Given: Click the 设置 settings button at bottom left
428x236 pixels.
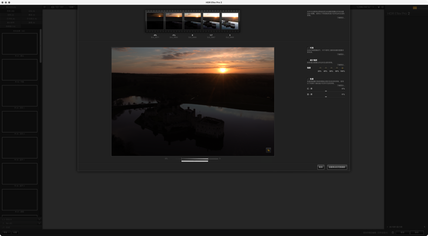Looking at the screenshot, I should (x=15, y=233).
